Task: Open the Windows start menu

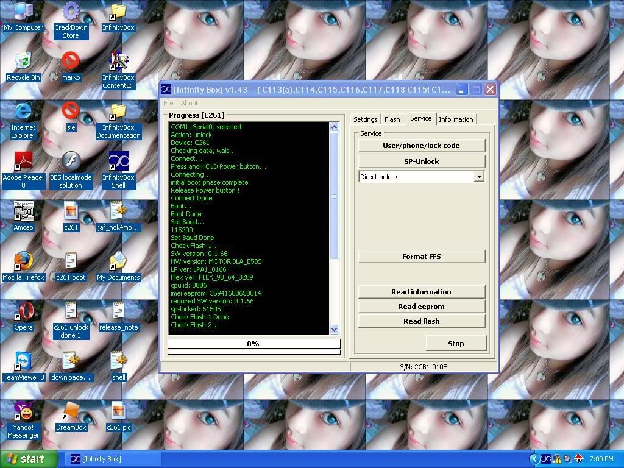Action: (28, 459)
